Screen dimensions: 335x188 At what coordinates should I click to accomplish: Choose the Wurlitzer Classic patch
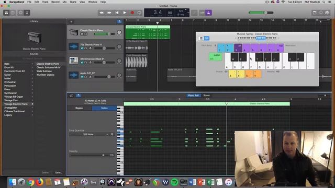click(46, 75)
